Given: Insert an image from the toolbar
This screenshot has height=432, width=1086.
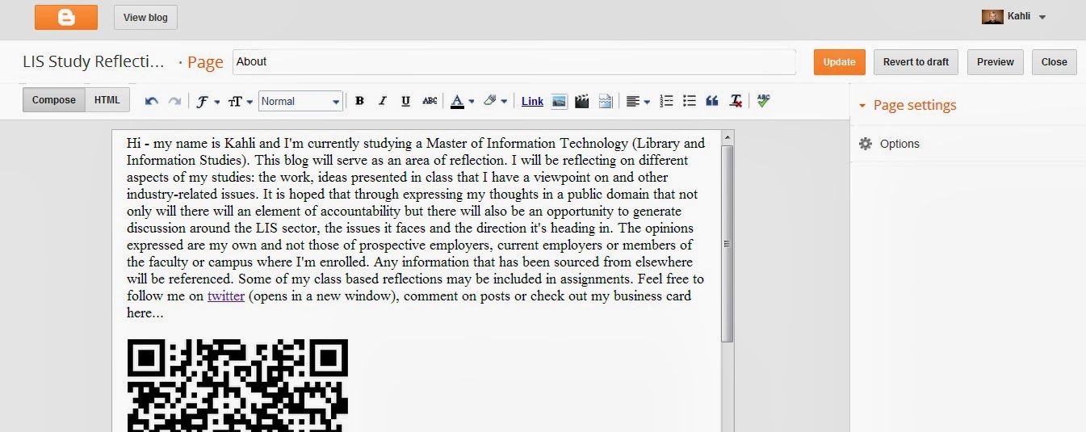Looking at the screenshot, I should (x=559, y=101).
